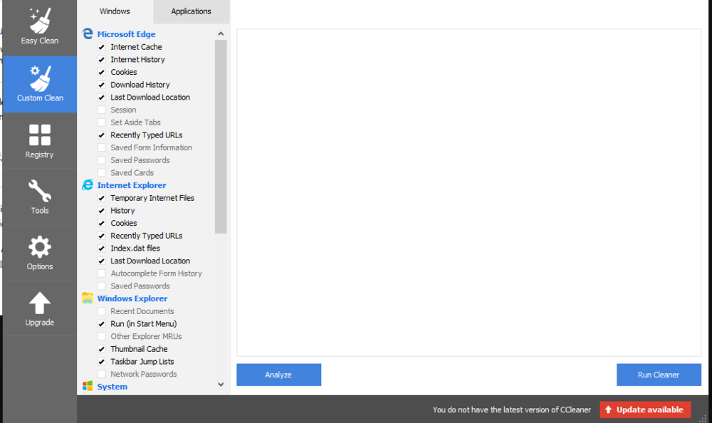Enable Saved Cards checkbox

(102, 172)
